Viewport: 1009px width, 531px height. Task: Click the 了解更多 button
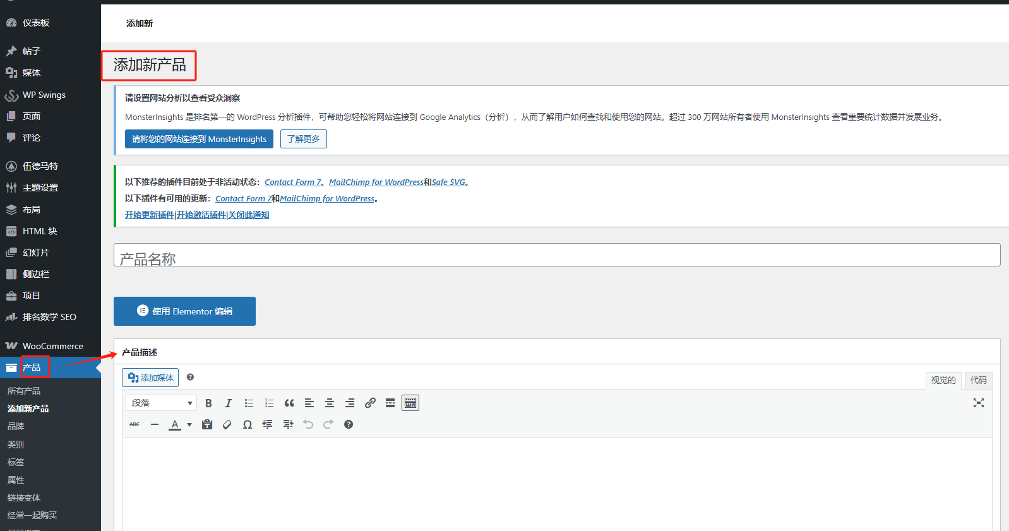304,139
